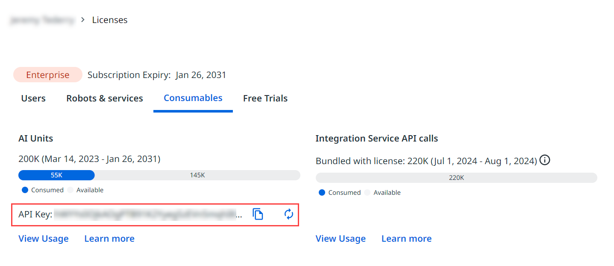Click blue Consumed legend dot under AI Units

25,190
